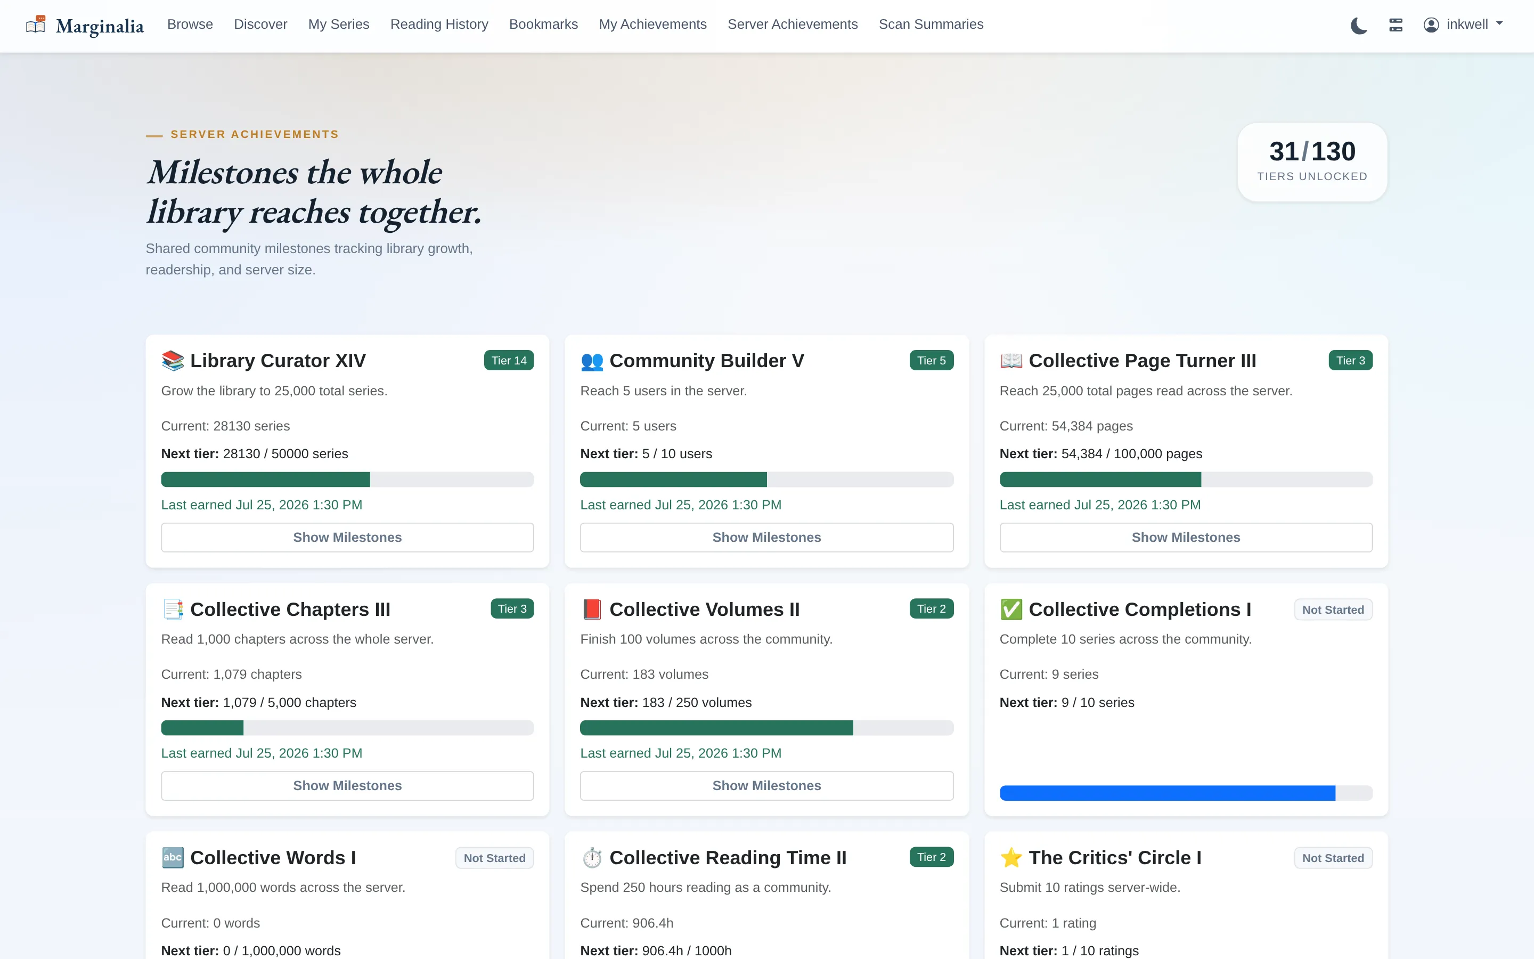Click the Collective Page Turner pages progress bar

1185,479
